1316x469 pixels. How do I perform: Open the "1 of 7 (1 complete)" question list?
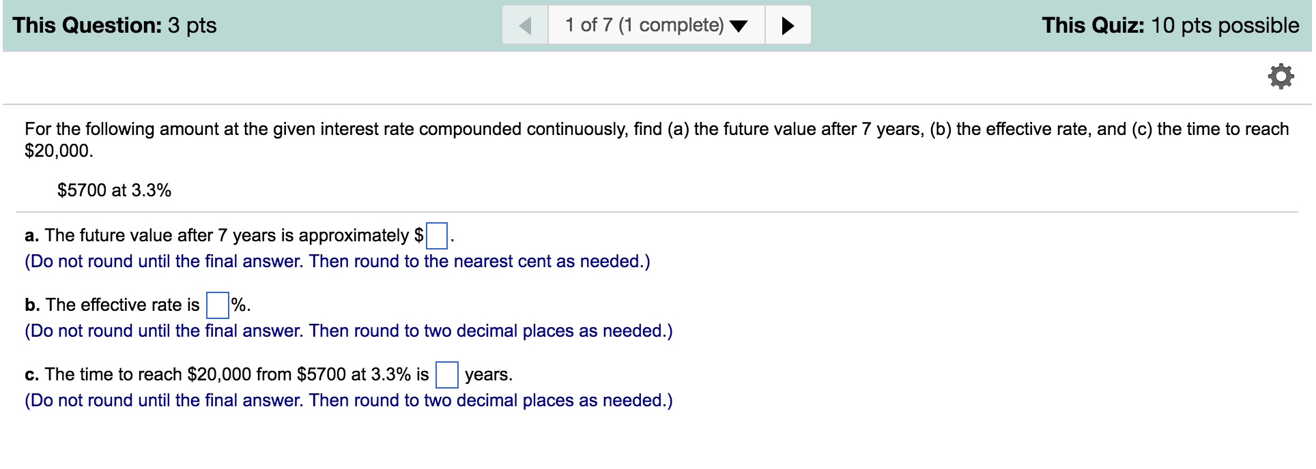644,25
